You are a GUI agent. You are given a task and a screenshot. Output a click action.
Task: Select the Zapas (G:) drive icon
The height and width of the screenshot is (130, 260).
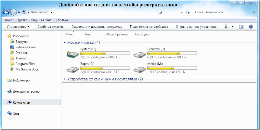tap(72, 69)
